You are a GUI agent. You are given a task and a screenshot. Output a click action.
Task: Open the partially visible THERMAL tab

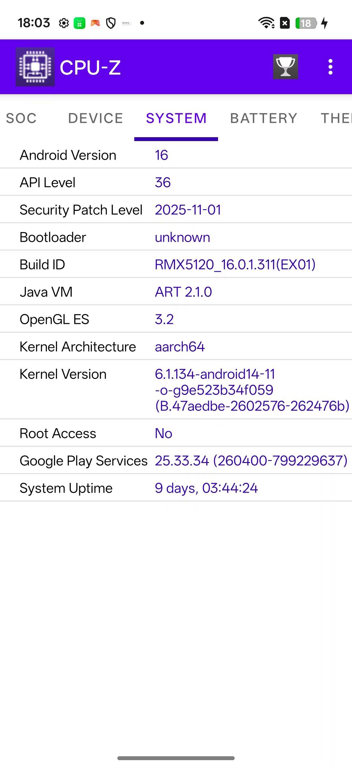point(336,118)
